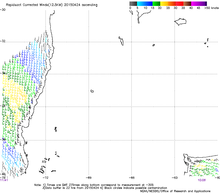Viewport: 220px width, 193px height.
Task: Click the 'Note: 1) Times are GMT' line
Action: (94, 185)
